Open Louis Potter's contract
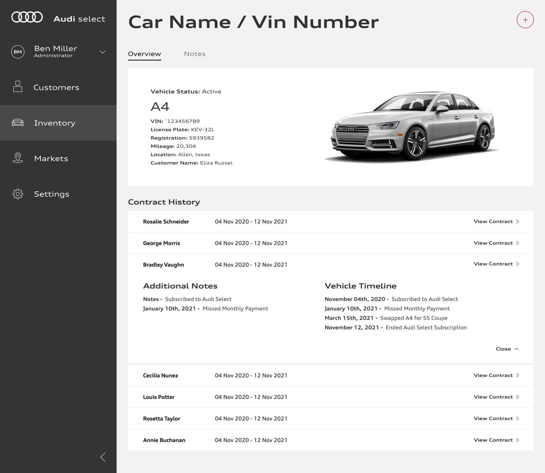This screenshot has height=473, width=545. tap(495, 397)
